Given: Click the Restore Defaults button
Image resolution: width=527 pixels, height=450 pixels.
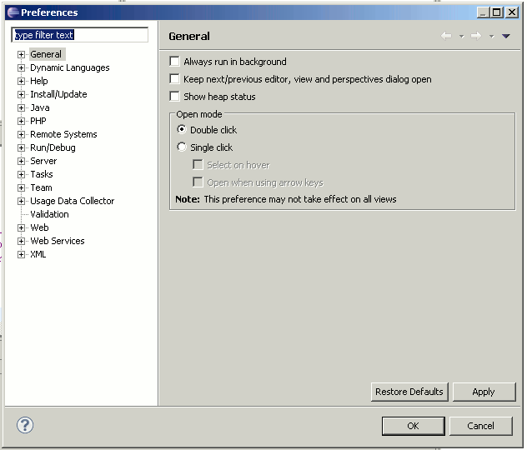Looking at the screenshot, I should [409, 392].
